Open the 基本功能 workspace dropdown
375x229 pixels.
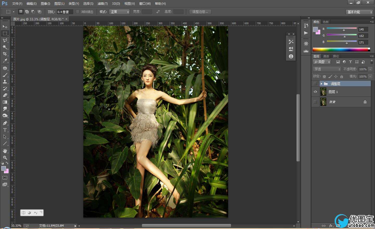pos(359,12)
